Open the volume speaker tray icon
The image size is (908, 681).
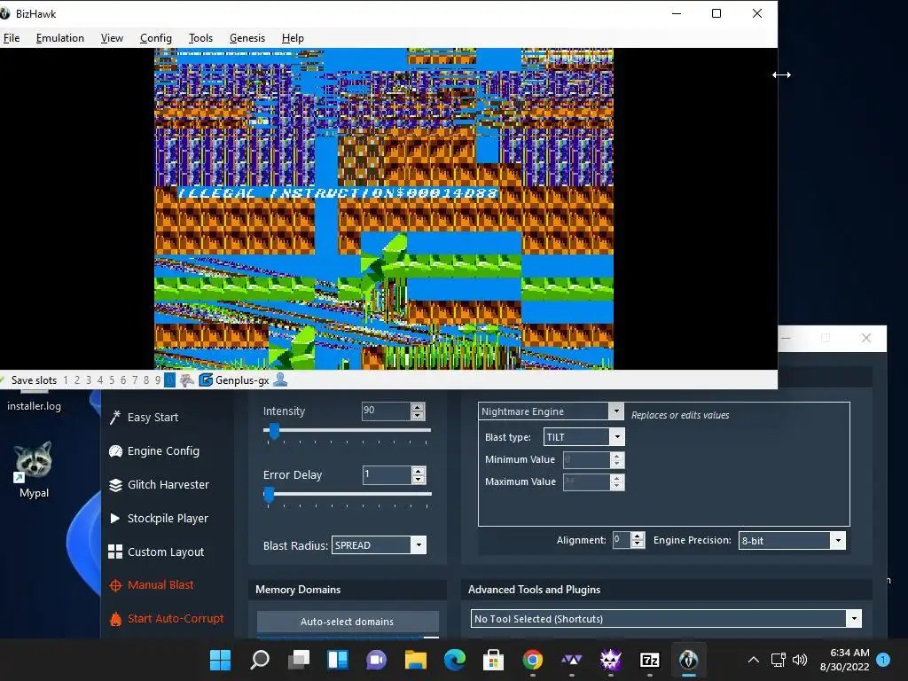800,660
